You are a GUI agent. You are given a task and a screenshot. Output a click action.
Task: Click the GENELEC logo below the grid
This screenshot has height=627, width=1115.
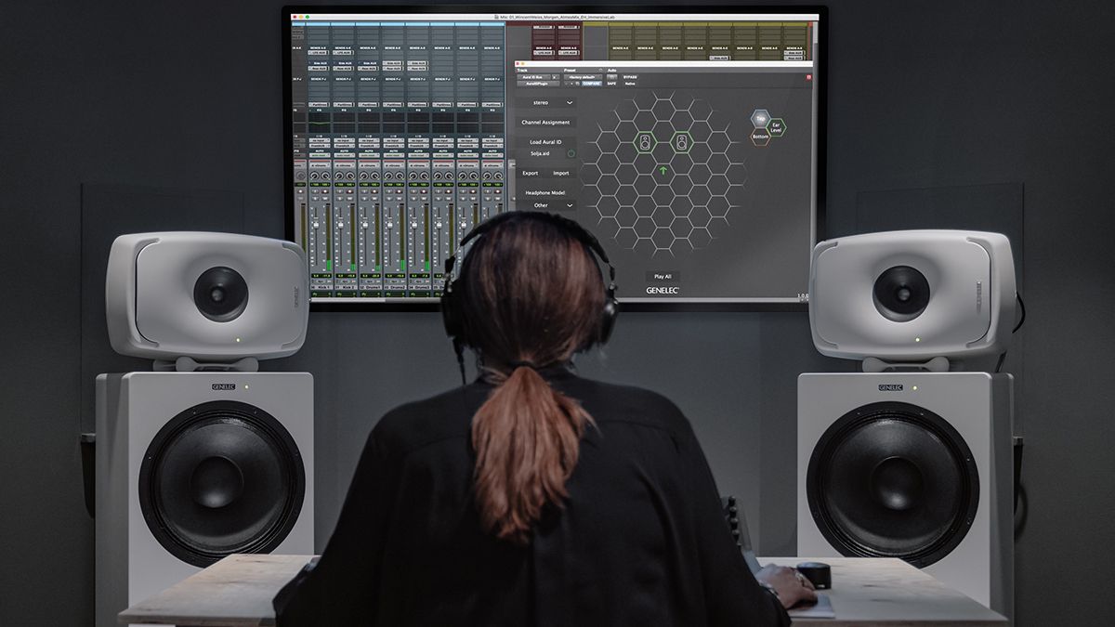[662, 288]
